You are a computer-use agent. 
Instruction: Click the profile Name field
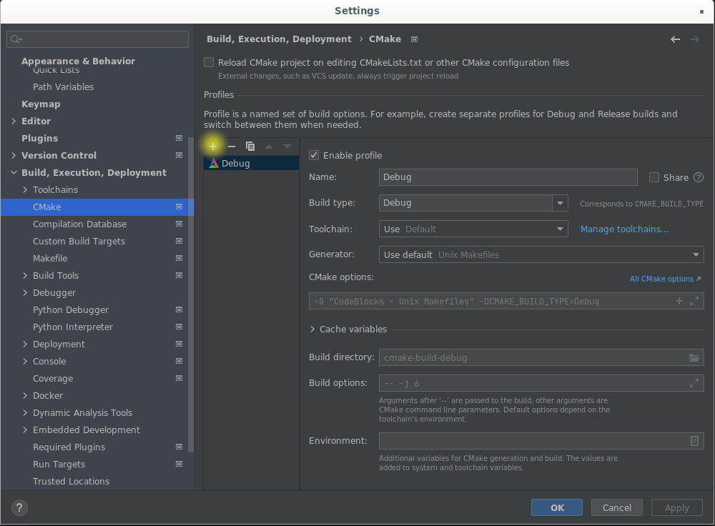tap(508, 177)
